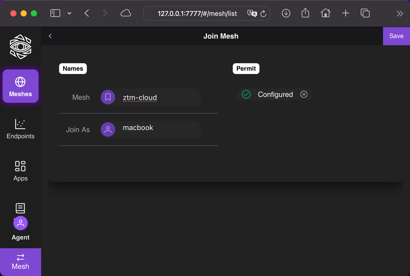Click the green Configured check badge

(x=246, y=94)
